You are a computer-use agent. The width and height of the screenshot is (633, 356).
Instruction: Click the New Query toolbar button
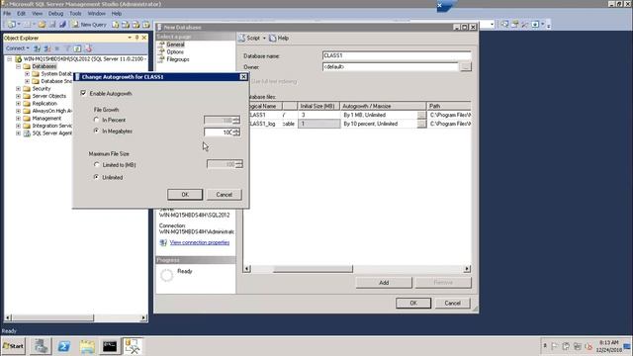[x=89, y=25]
